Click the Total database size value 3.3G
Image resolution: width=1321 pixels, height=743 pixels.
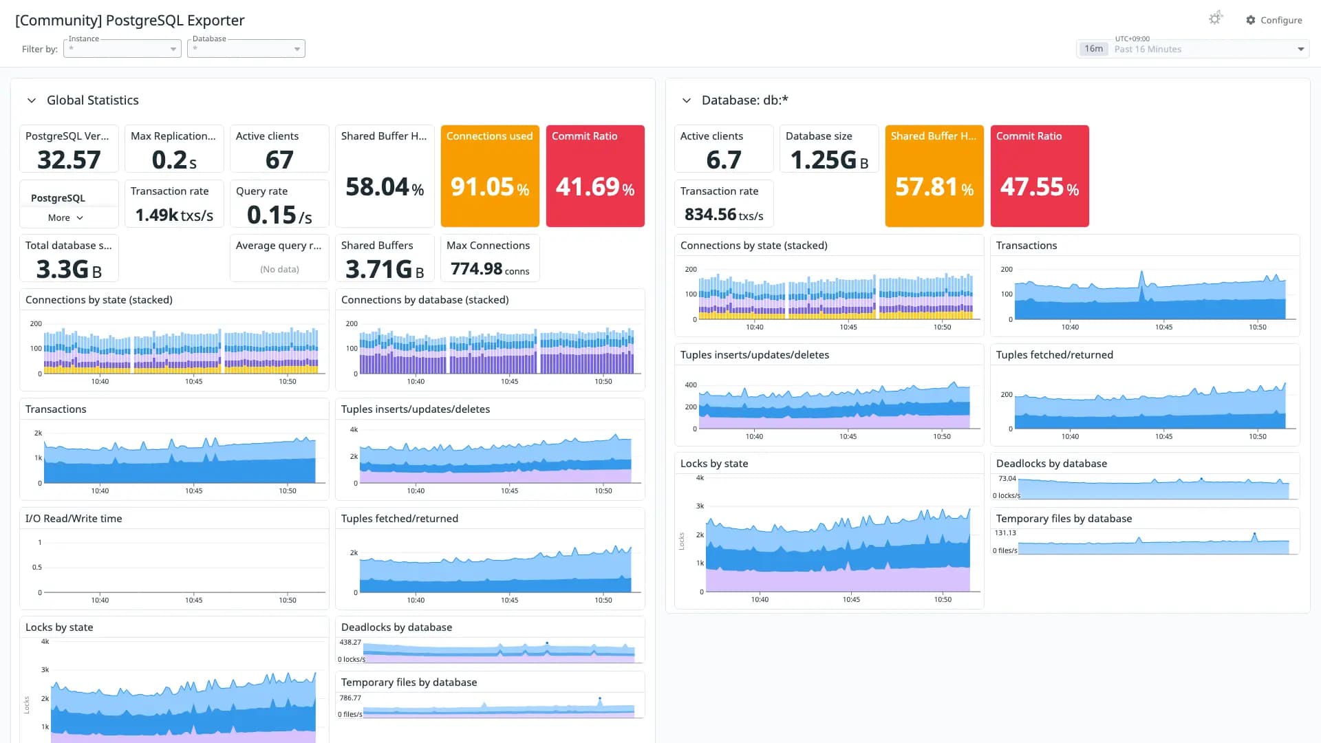coord(69,269)
